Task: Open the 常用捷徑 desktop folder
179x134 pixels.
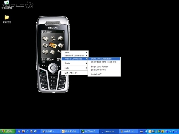Action: (x=7, y=19)
